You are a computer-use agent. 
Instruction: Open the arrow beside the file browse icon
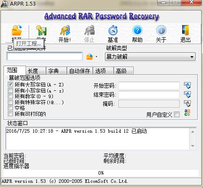point(96,57)
